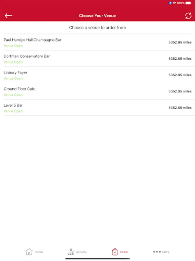The height and width of the screenshot is (261, 195).
Task: Choose the Level 5 Bar
Action: (x=13, y=105)
